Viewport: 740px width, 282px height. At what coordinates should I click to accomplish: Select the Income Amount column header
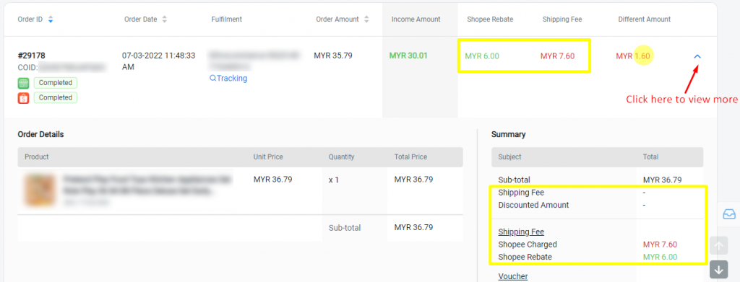(x=416, y=19)
